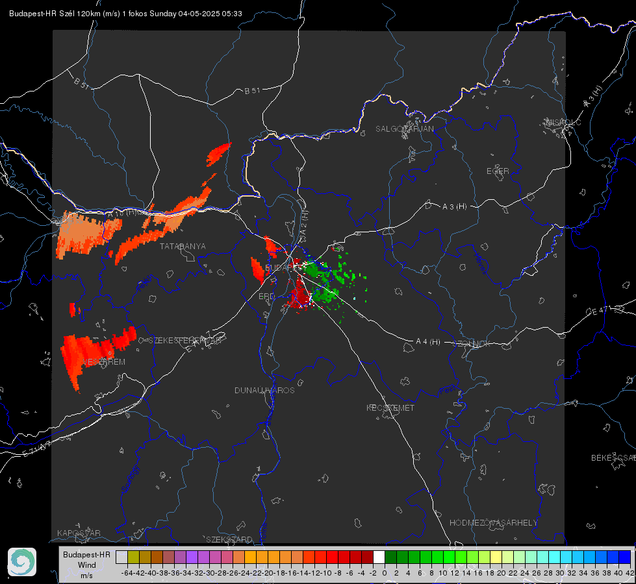Click the A 4 (H) road label
Screen dimensions: 636x584
(x=428, y=342)
